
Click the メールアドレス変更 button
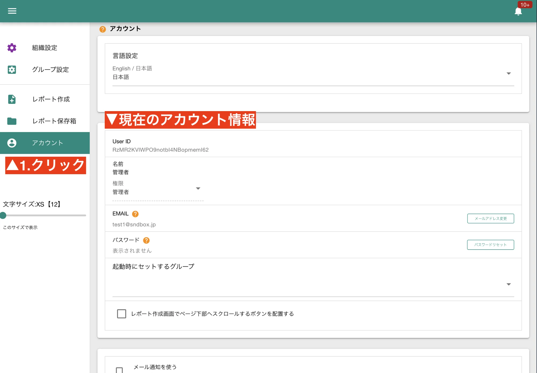coord(490,218)
